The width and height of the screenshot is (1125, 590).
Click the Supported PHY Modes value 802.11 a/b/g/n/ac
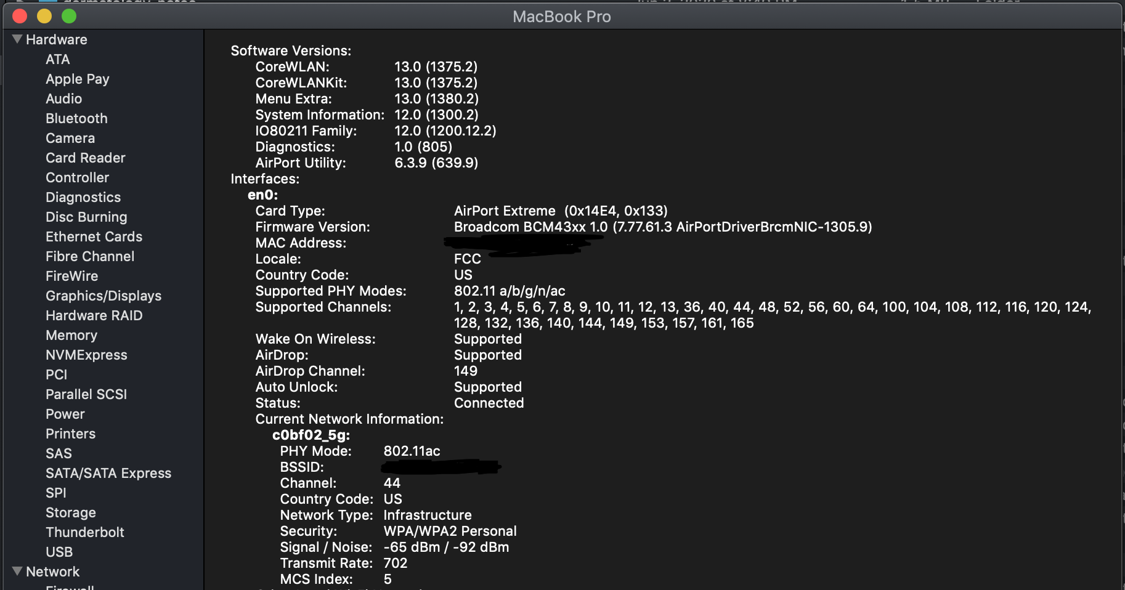pyautogui.click(x=510, y=291)
